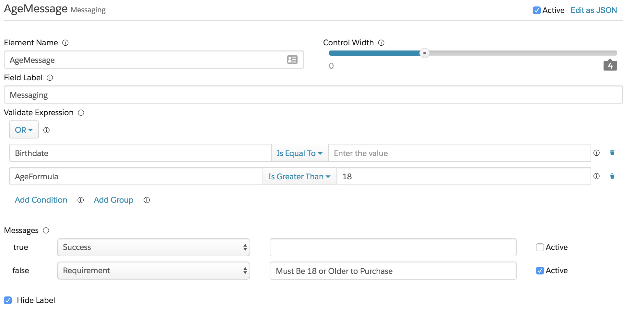Open the Requirement message type select
The image size is (623, 312).
pyautogui.click(x=154, y=271)
